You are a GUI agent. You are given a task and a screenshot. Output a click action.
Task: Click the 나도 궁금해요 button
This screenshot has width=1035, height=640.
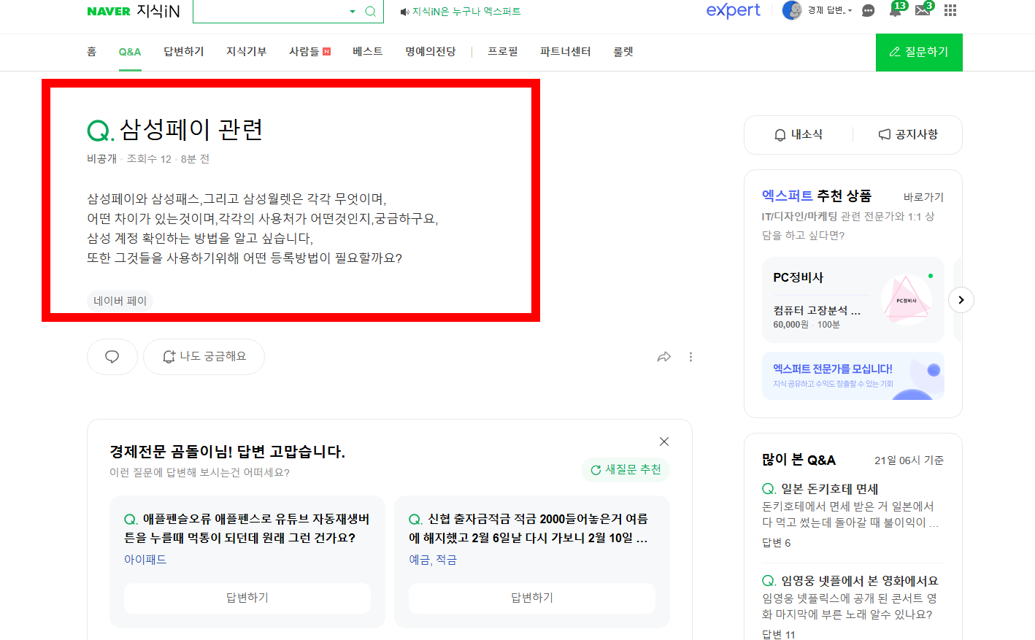click(x=204, y=357)
